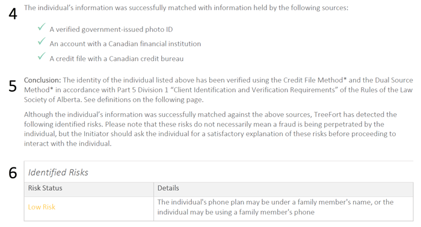
Task: Click the checkmark beside government-issued photo ID
Action: [41, 27]
